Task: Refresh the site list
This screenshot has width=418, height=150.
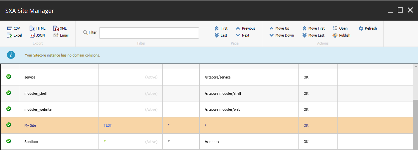Action: point(368,28)
